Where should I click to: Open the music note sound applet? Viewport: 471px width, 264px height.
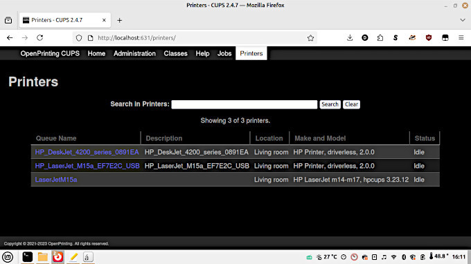[384, 257]
